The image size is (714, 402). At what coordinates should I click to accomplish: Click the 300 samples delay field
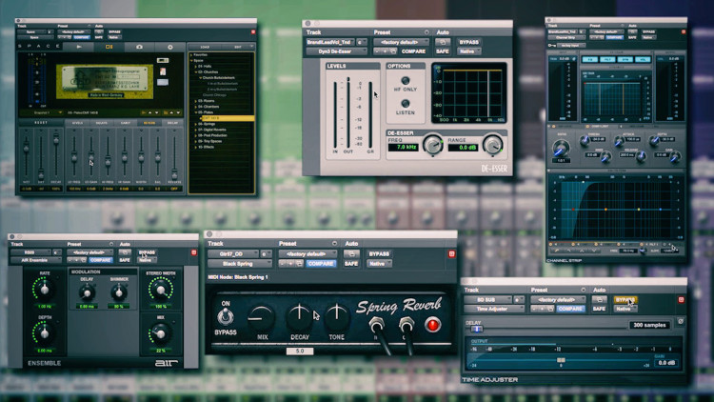click(649, 325)
